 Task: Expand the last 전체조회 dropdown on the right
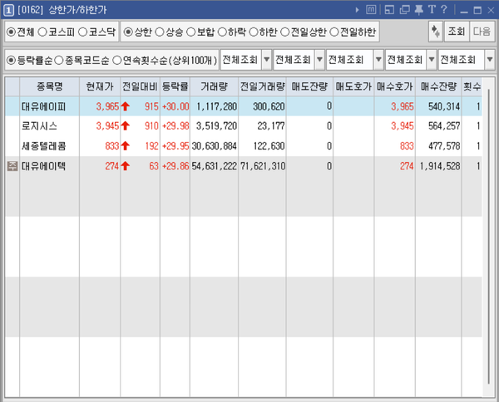(483, 61)
